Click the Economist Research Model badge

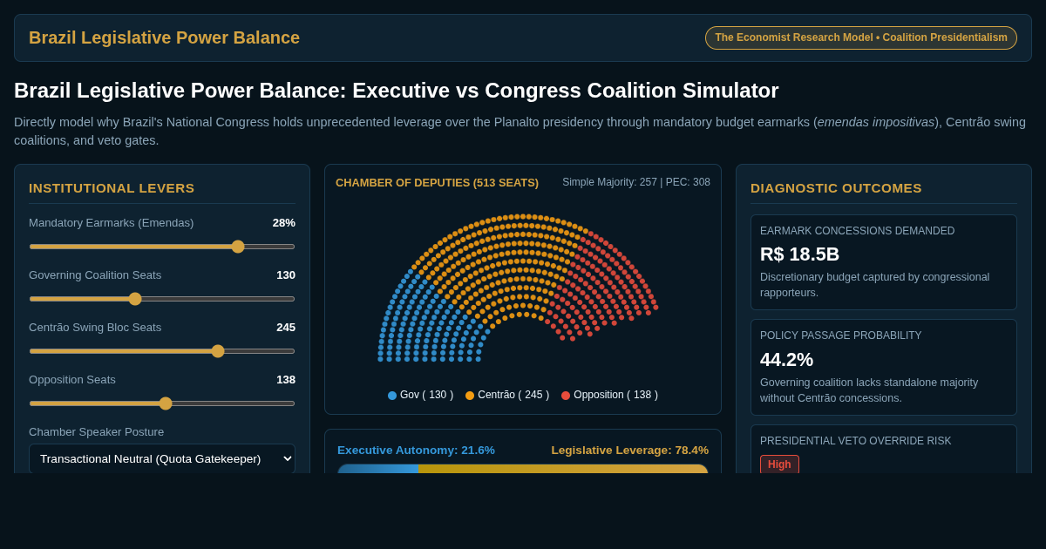coord(861,37)
